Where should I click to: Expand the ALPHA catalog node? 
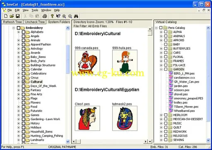tap(161, 32)
